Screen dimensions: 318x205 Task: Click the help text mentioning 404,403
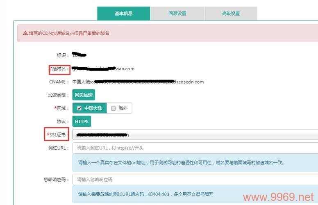pyautogui.click(x=145, y=194)
